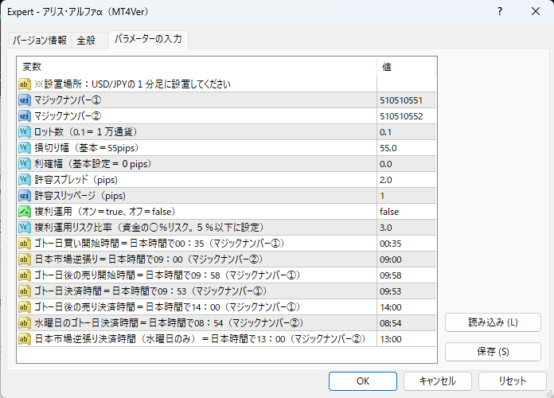Click the string icon beside ※設置場所 row
The image size is (554, 398).
click(25, 84)
